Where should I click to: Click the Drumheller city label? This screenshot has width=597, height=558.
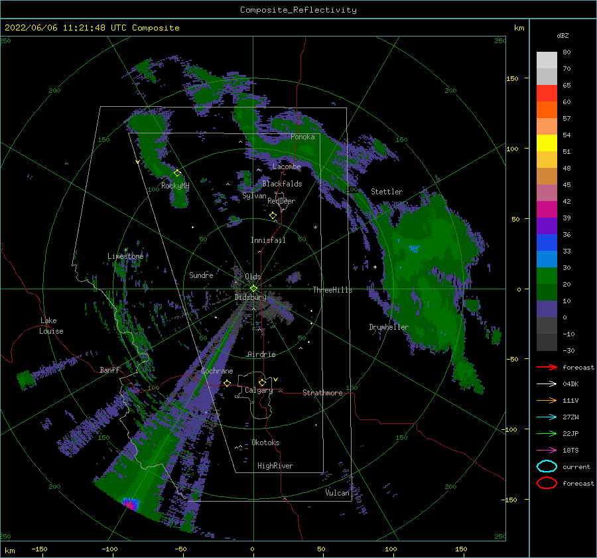point(389,327)
